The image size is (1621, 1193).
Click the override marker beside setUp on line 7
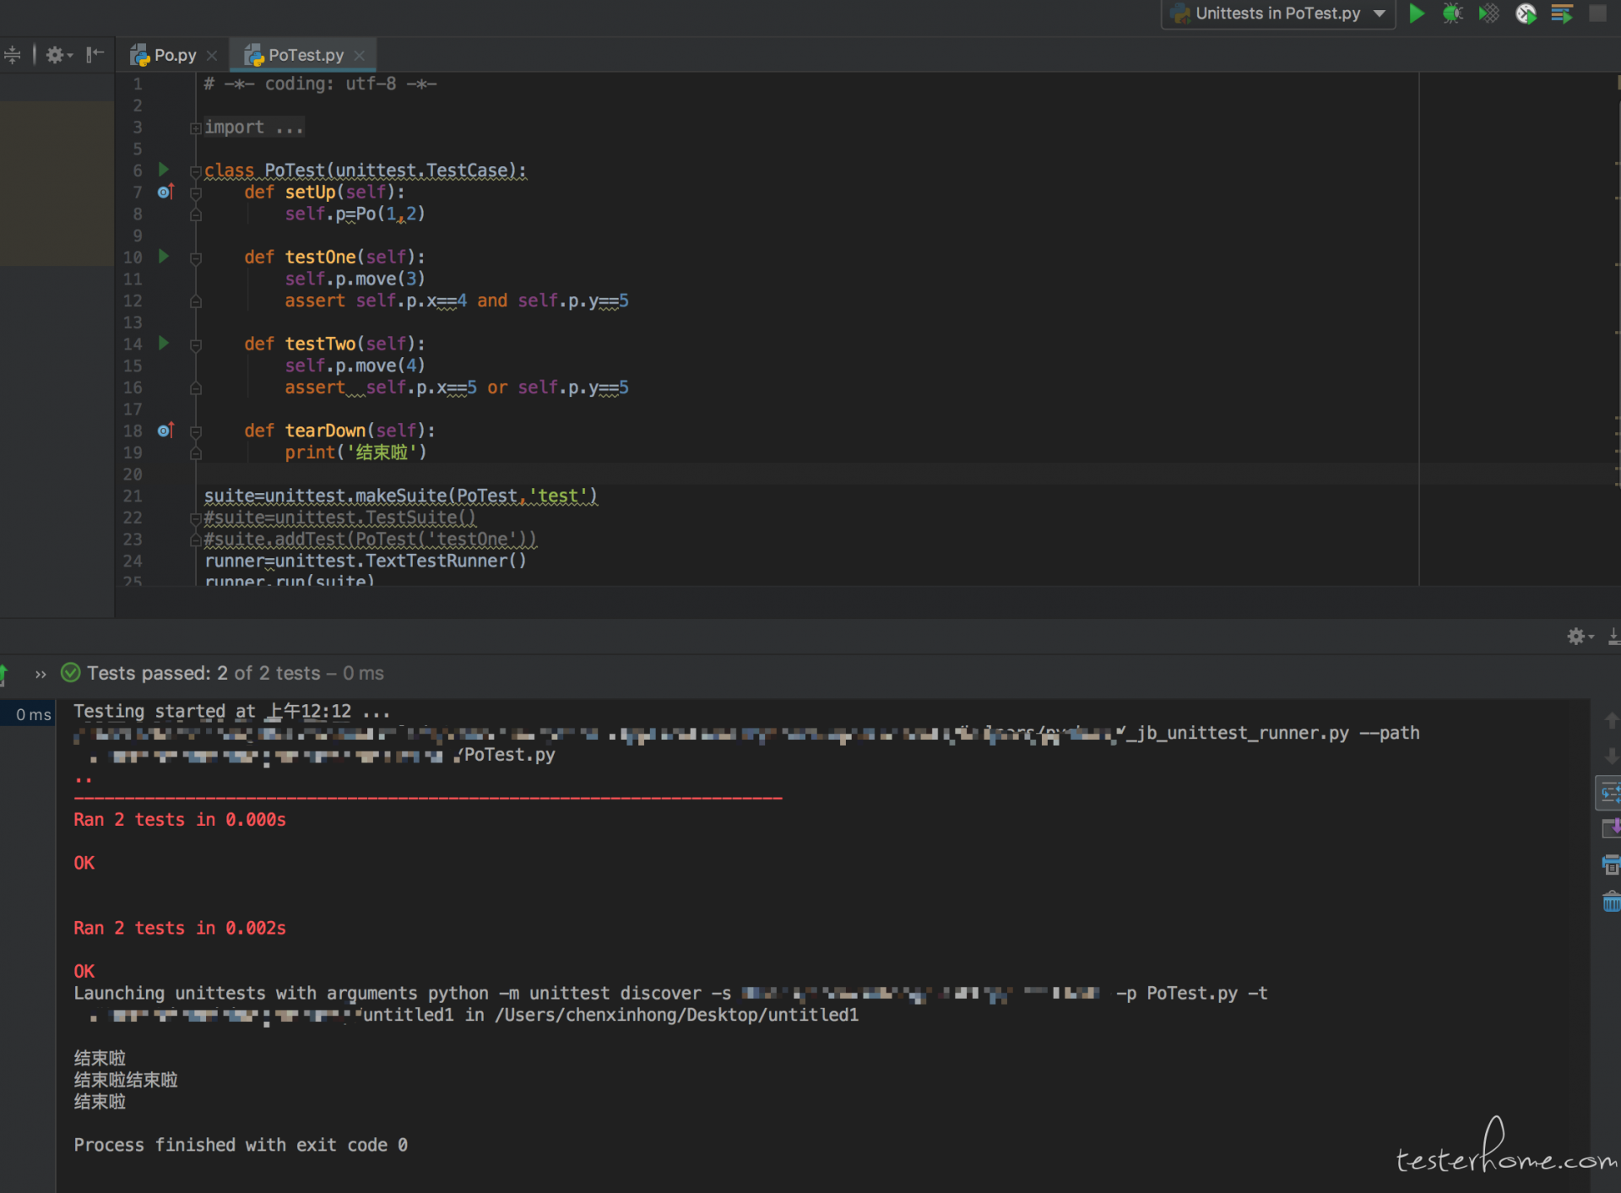(x=165, y=192)
